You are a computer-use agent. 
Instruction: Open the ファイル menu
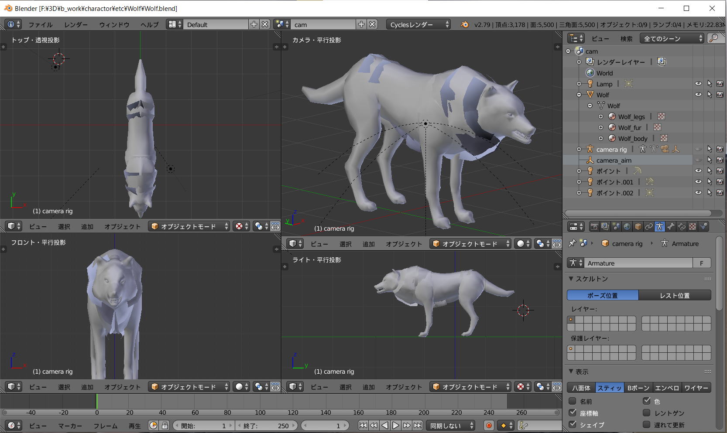point(41,24)
